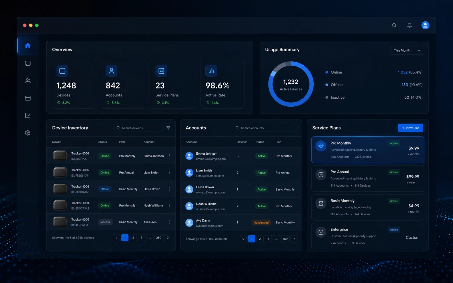Open the user profile avatar
Screen dimensions: 453x283
coord(425,25)
